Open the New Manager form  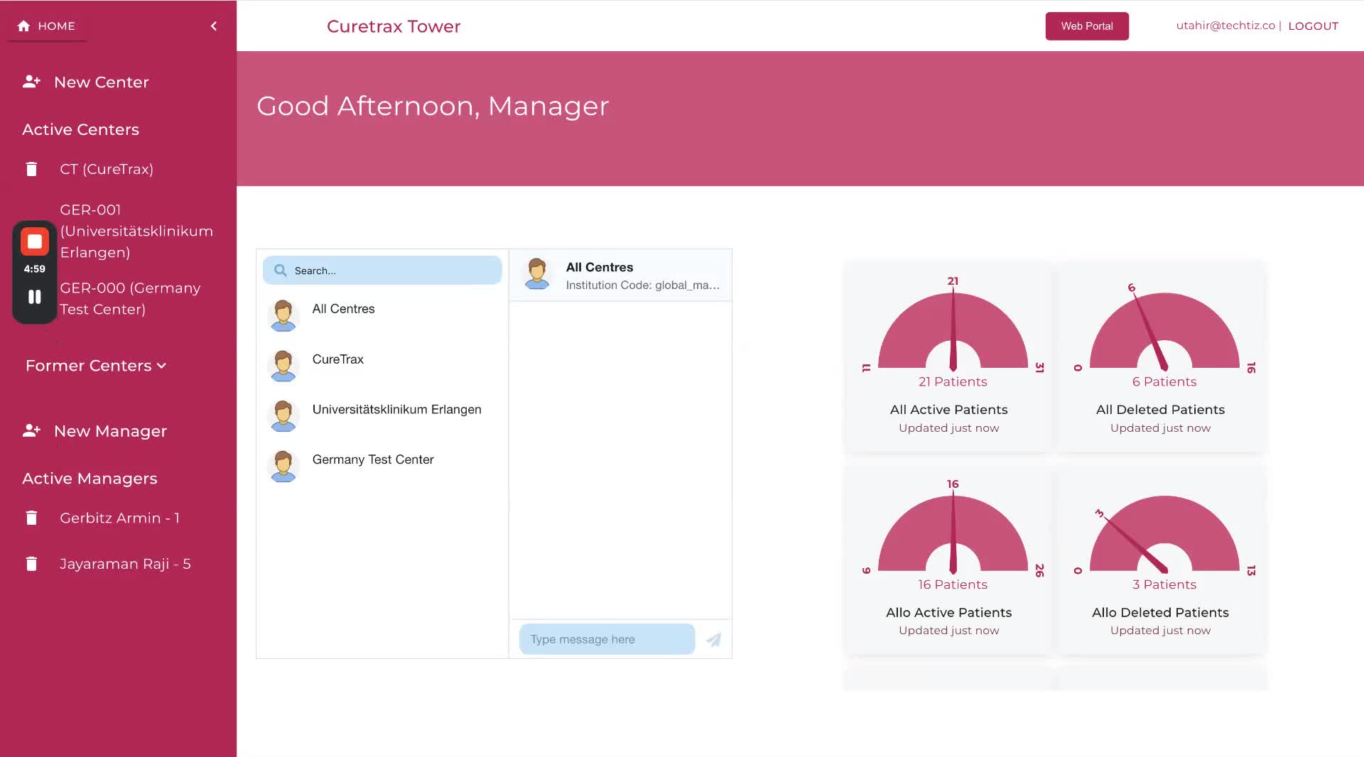pyautogui.click(x=110, y=431)
